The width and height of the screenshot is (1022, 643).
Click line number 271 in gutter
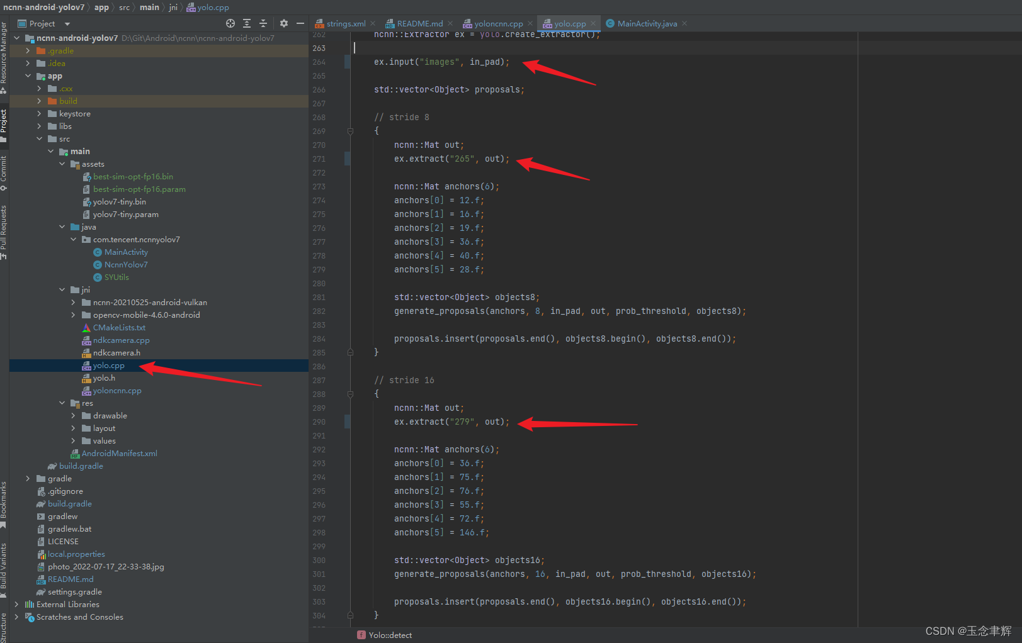point(319,159)
